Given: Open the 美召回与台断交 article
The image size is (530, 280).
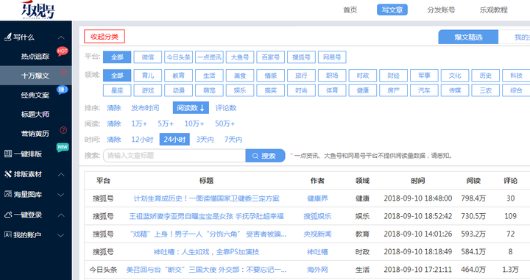Looking at the screenshot, I should [207, 270].
